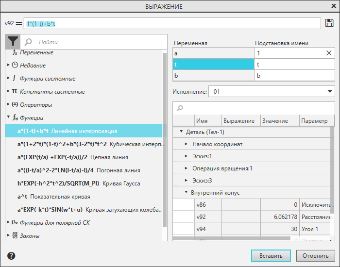Click the search icon above the variables table
The width and height of the screenshot is (340, 267).
pyautogui.click(x=180, y=108)
